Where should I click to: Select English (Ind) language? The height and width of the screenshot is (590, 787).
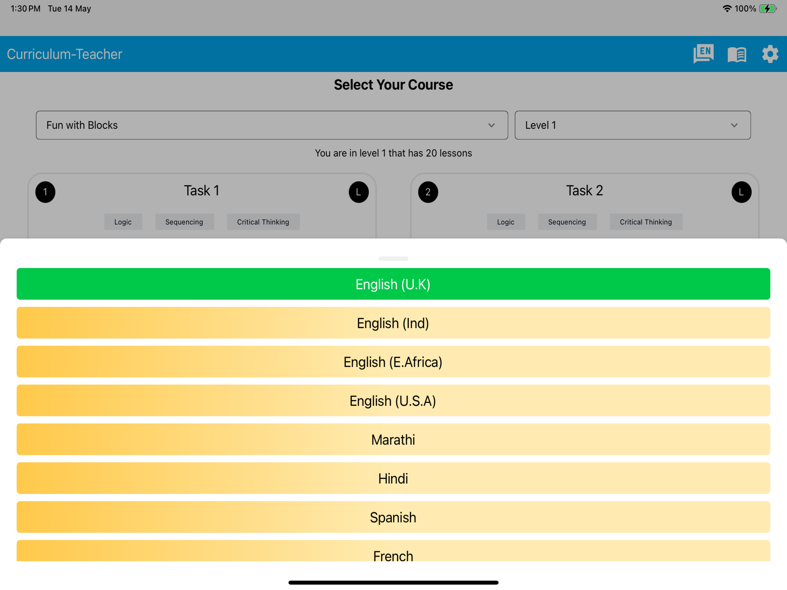pos(393,323)
